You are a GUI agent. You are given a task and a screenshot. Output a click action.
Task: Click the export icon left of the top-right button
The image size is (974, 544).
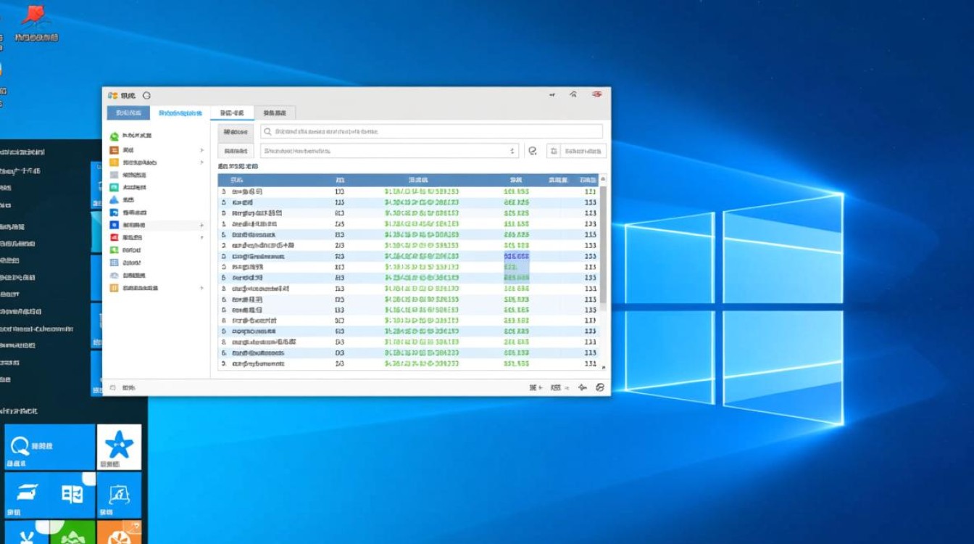(554, 151)
